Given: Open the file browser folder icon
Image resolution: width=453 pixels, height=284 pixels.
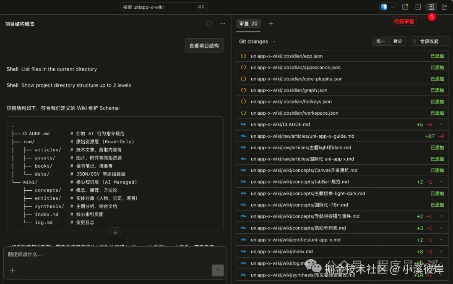Looking at the screenshot, I should [x=445, y=7].
